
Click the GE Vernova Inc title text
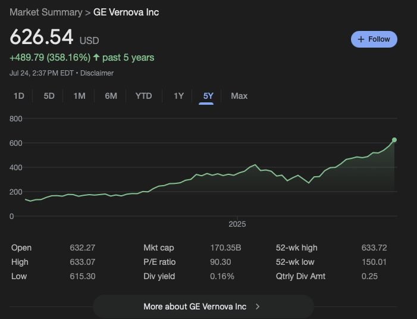pos(126,12)
